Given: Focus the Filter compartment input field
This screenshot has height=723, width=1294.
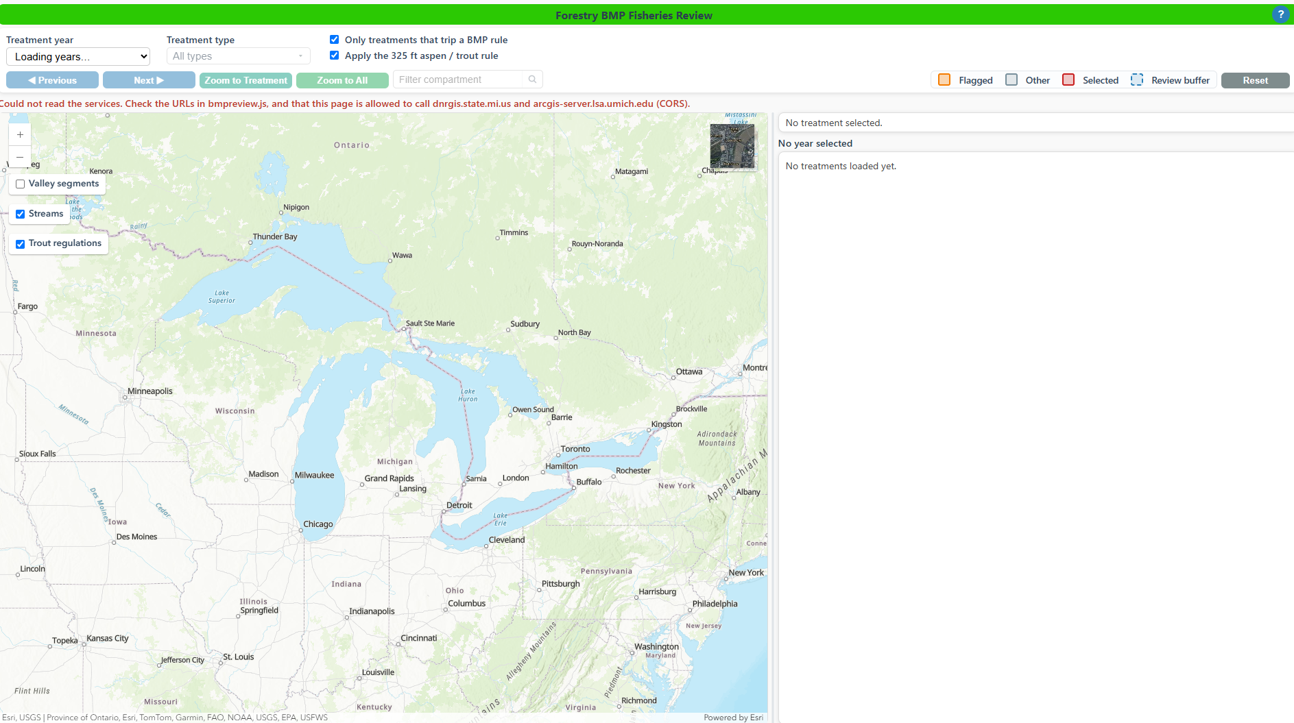Looking at the screenshot, I should 459,79.
